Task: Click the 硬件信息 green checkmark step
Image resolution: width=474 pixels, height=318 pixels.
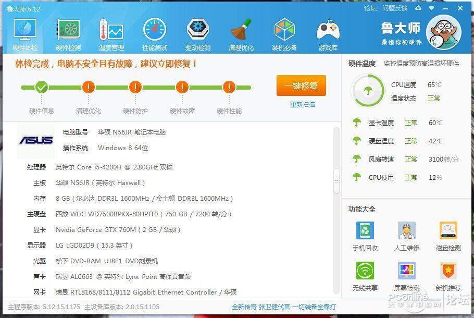Action: [x=42, y=87]
